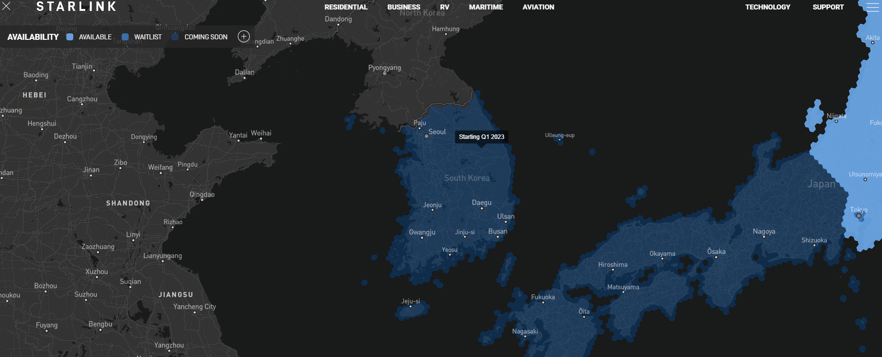Viewport: 882px width, 357px height.
Task: Click the Waitlist blue legend swatch
Action: [125, 37]
